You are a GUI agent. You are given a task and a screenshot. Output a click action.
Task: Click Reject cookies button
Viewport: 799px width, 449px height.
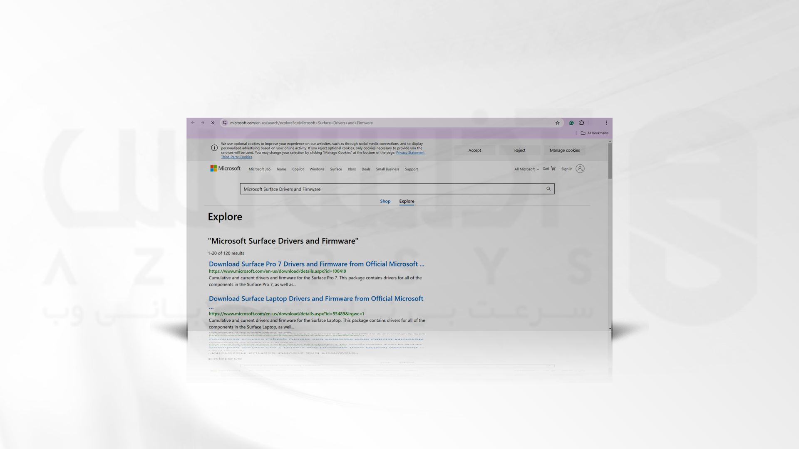(x=519, y=150)
